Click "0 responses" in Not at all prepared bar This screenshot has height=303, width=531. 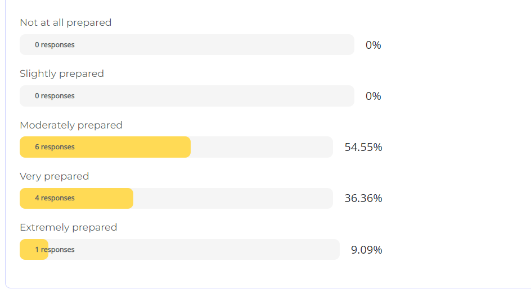(x=55, y=45)
